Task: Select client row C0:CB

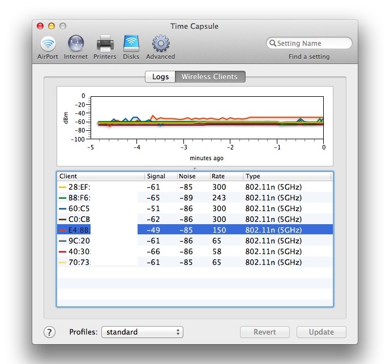Action: click(195, 219)
